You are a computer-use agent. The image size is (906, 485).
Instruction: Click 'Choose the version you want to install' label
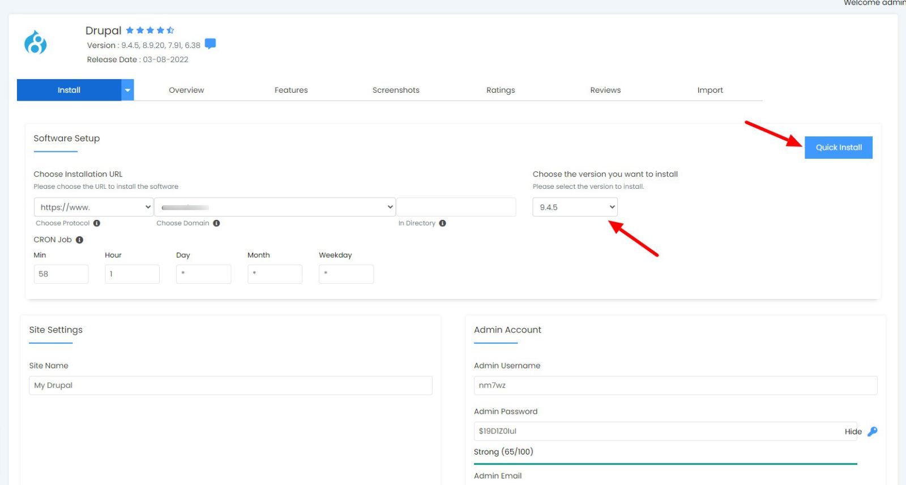[605, 174]
